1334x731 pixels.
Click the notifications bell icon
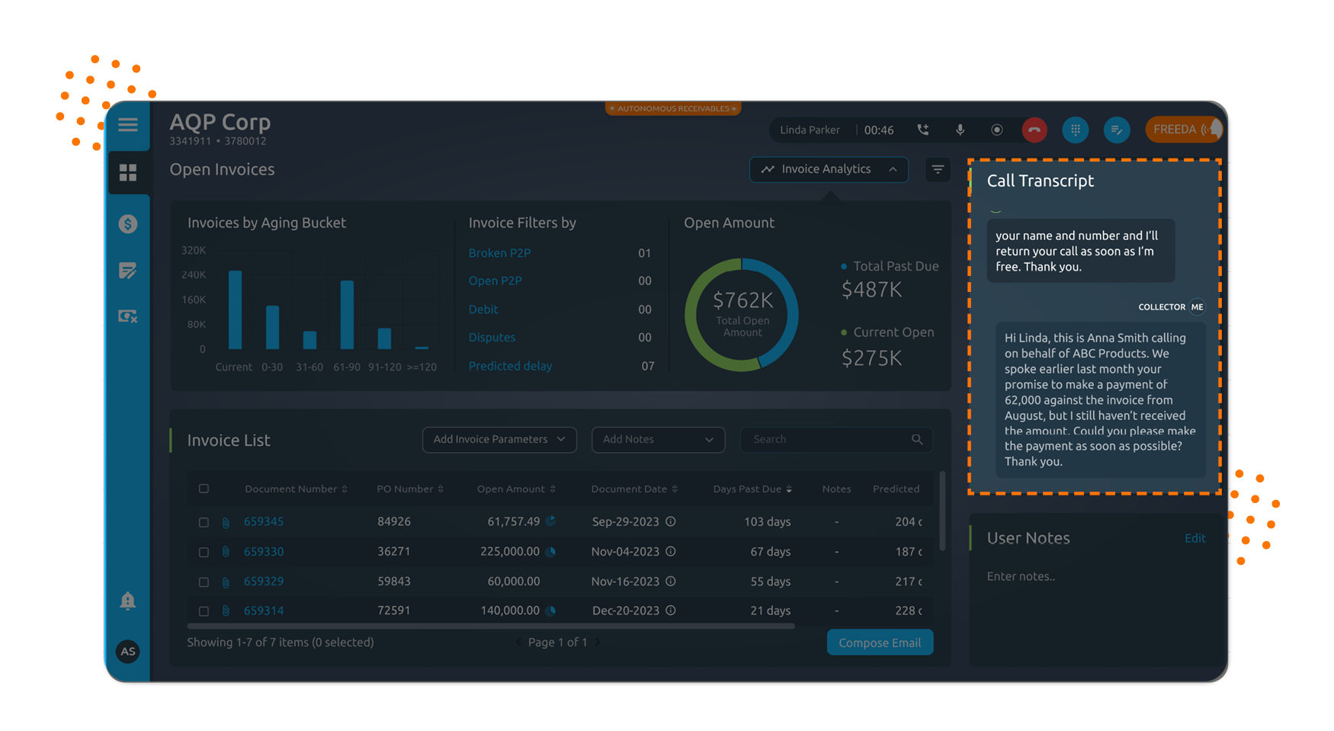128,601
